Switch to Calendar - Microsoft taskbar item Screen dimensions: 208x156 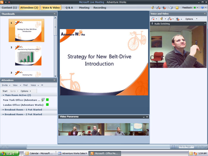[x=40, y=153]
